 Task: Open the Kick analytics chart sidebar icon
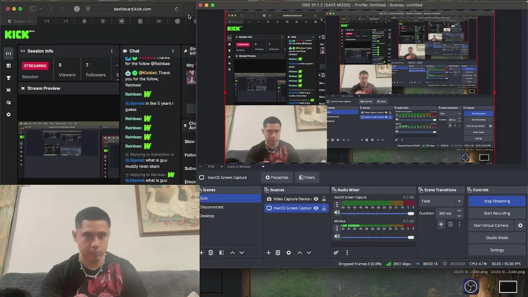coord(9,66)
